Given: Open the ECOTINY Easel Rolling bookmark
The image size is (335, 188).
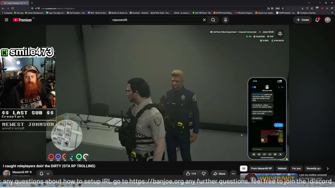Looking at the screenshot, I should tap(223, 13).
